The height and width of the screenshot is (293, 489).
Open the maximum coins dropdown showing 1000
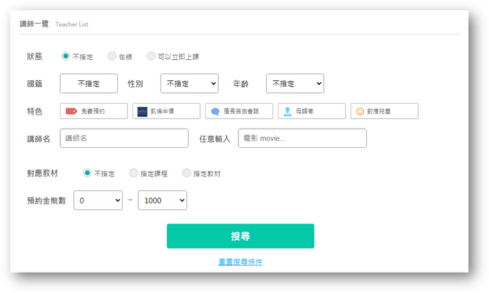(162, 201)
